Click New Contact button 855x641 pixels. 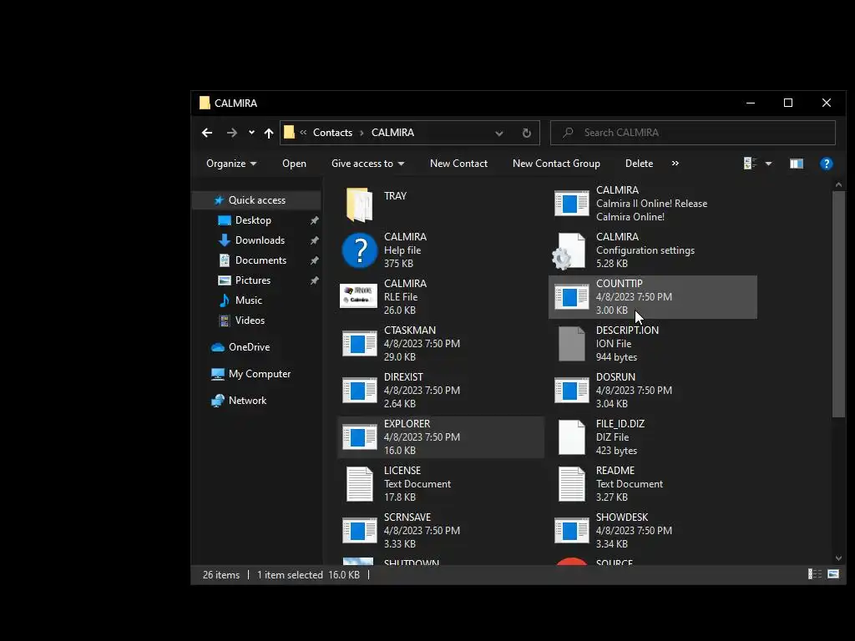click(458, 164)
